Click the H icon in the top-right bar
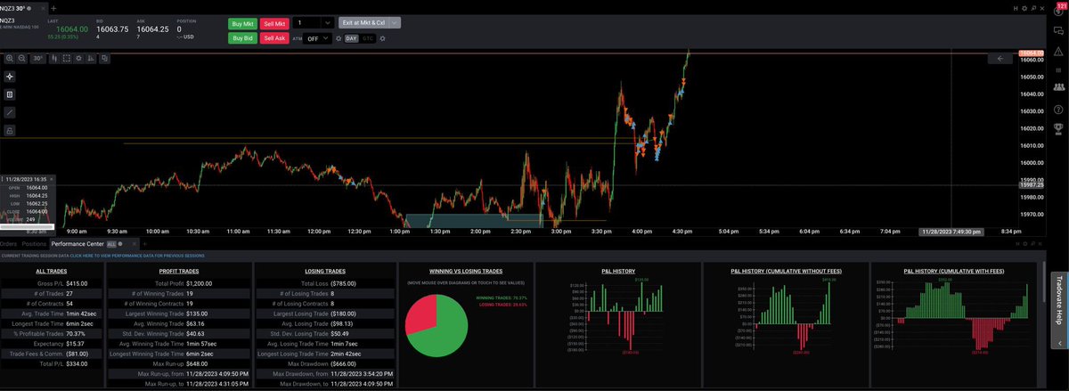The width and height of the screenshot is (1069, 391). 1016,8
